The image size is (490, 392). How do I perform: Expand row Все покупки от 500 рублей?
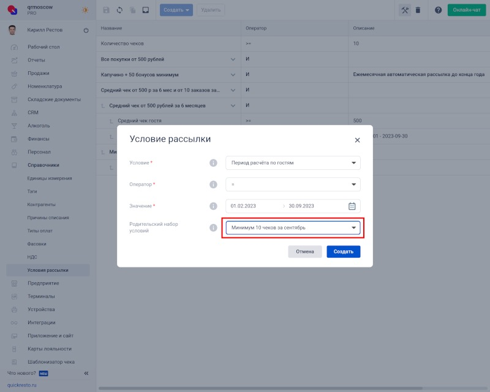[233, 59]
